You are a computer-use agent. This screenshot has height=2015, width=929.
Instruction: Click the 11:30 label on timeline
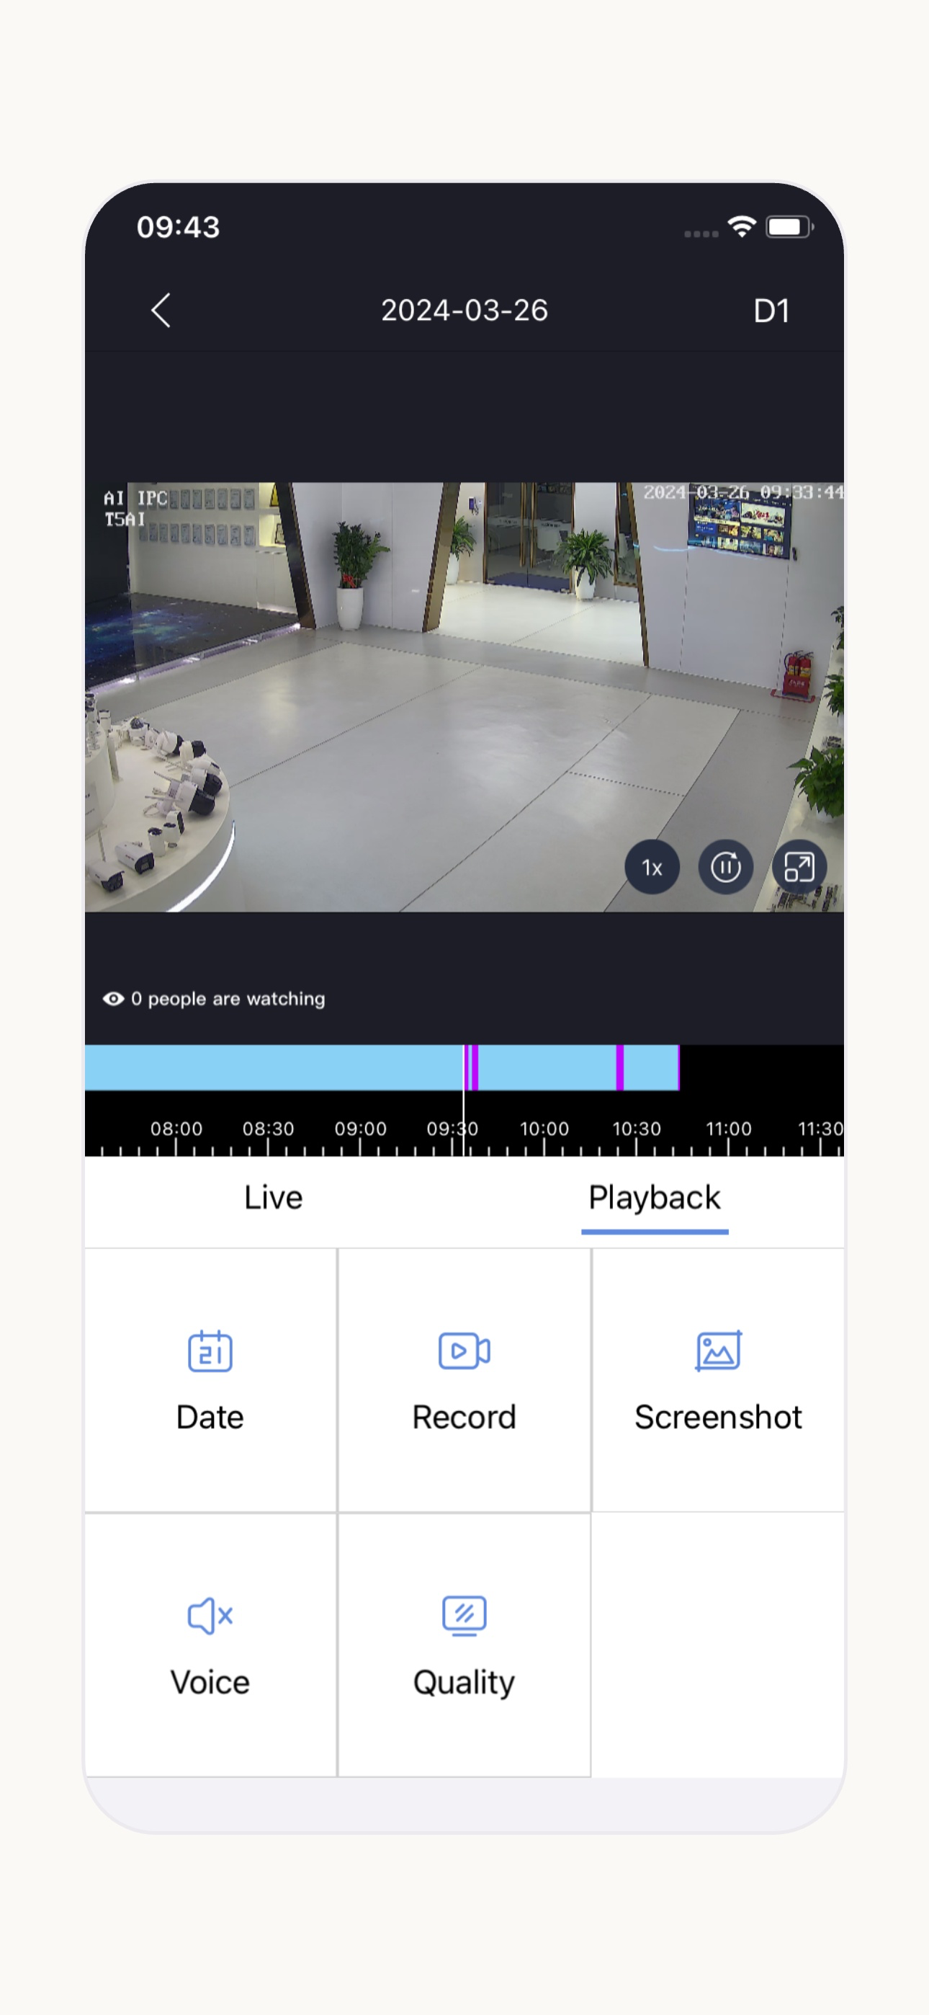820,1129
